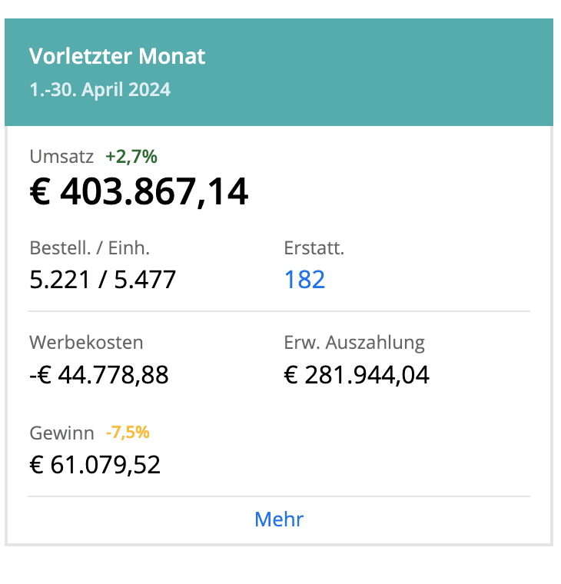Viewport: 561px width, 584px height.
Task: Click the Bestell. / Einh. label
Action: tap(89, 248)
